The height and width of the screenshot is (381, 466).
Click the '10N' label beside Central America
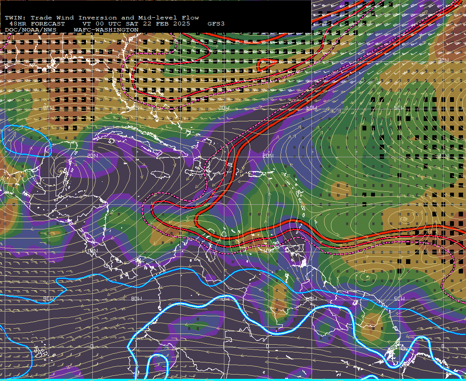(x=93, y=251)
